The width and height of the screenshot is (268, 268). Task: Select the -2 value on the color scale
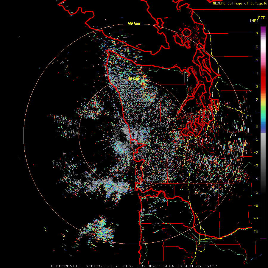pyautogui.click(x=256, y=153)
